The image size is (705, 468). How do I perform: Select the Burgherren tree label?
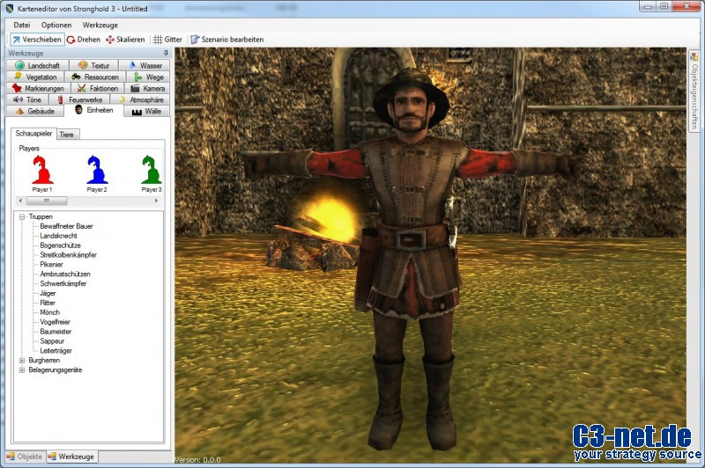click(x=44, y=361)
